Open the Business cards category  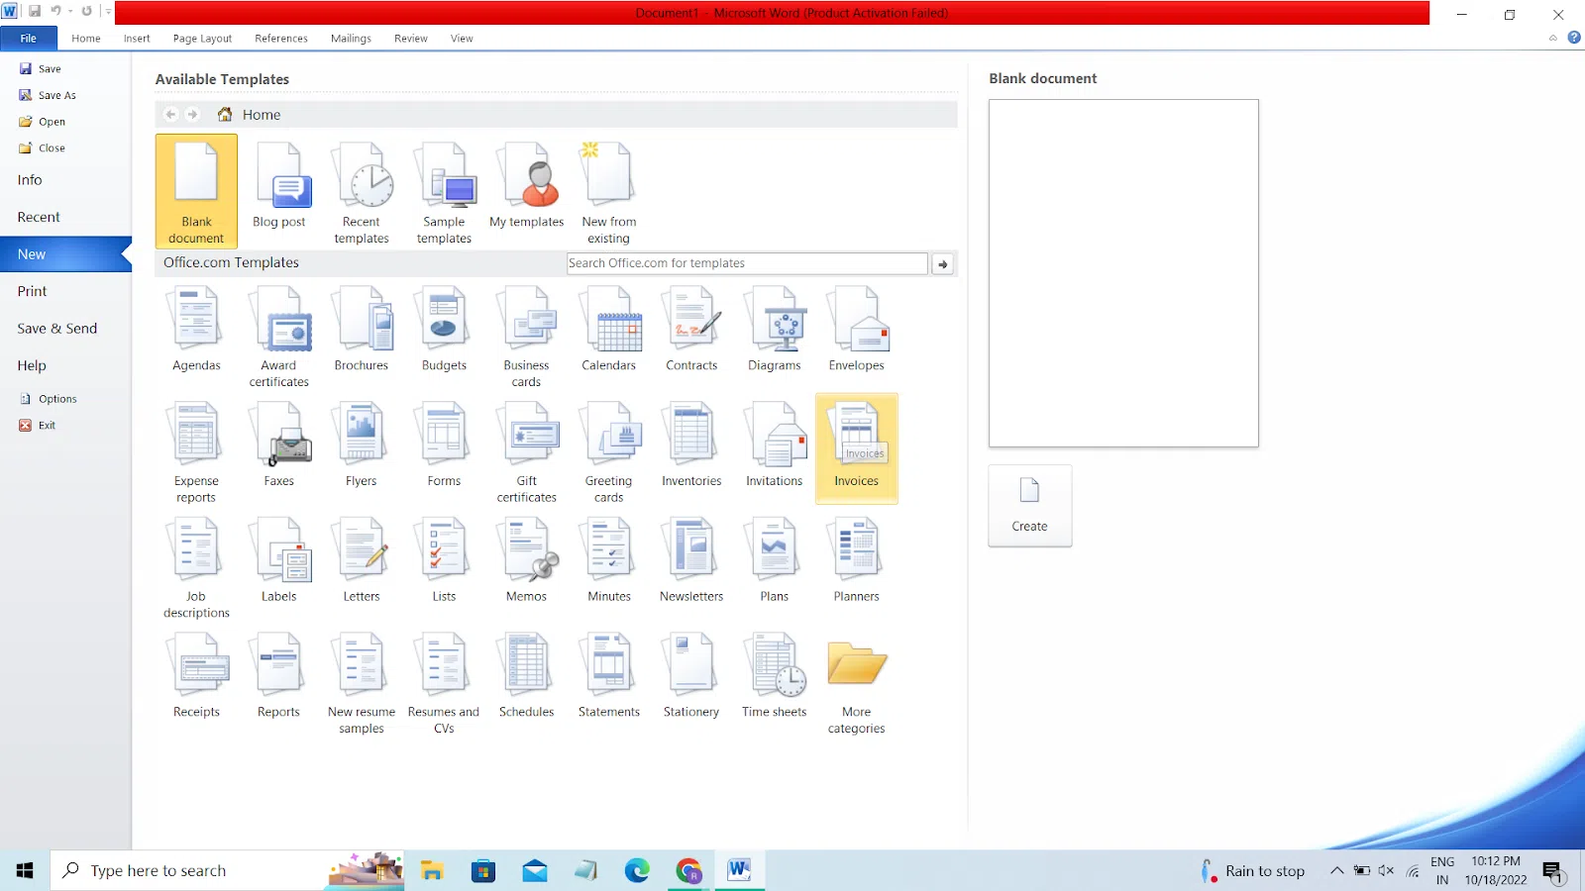tap(526, 337)
